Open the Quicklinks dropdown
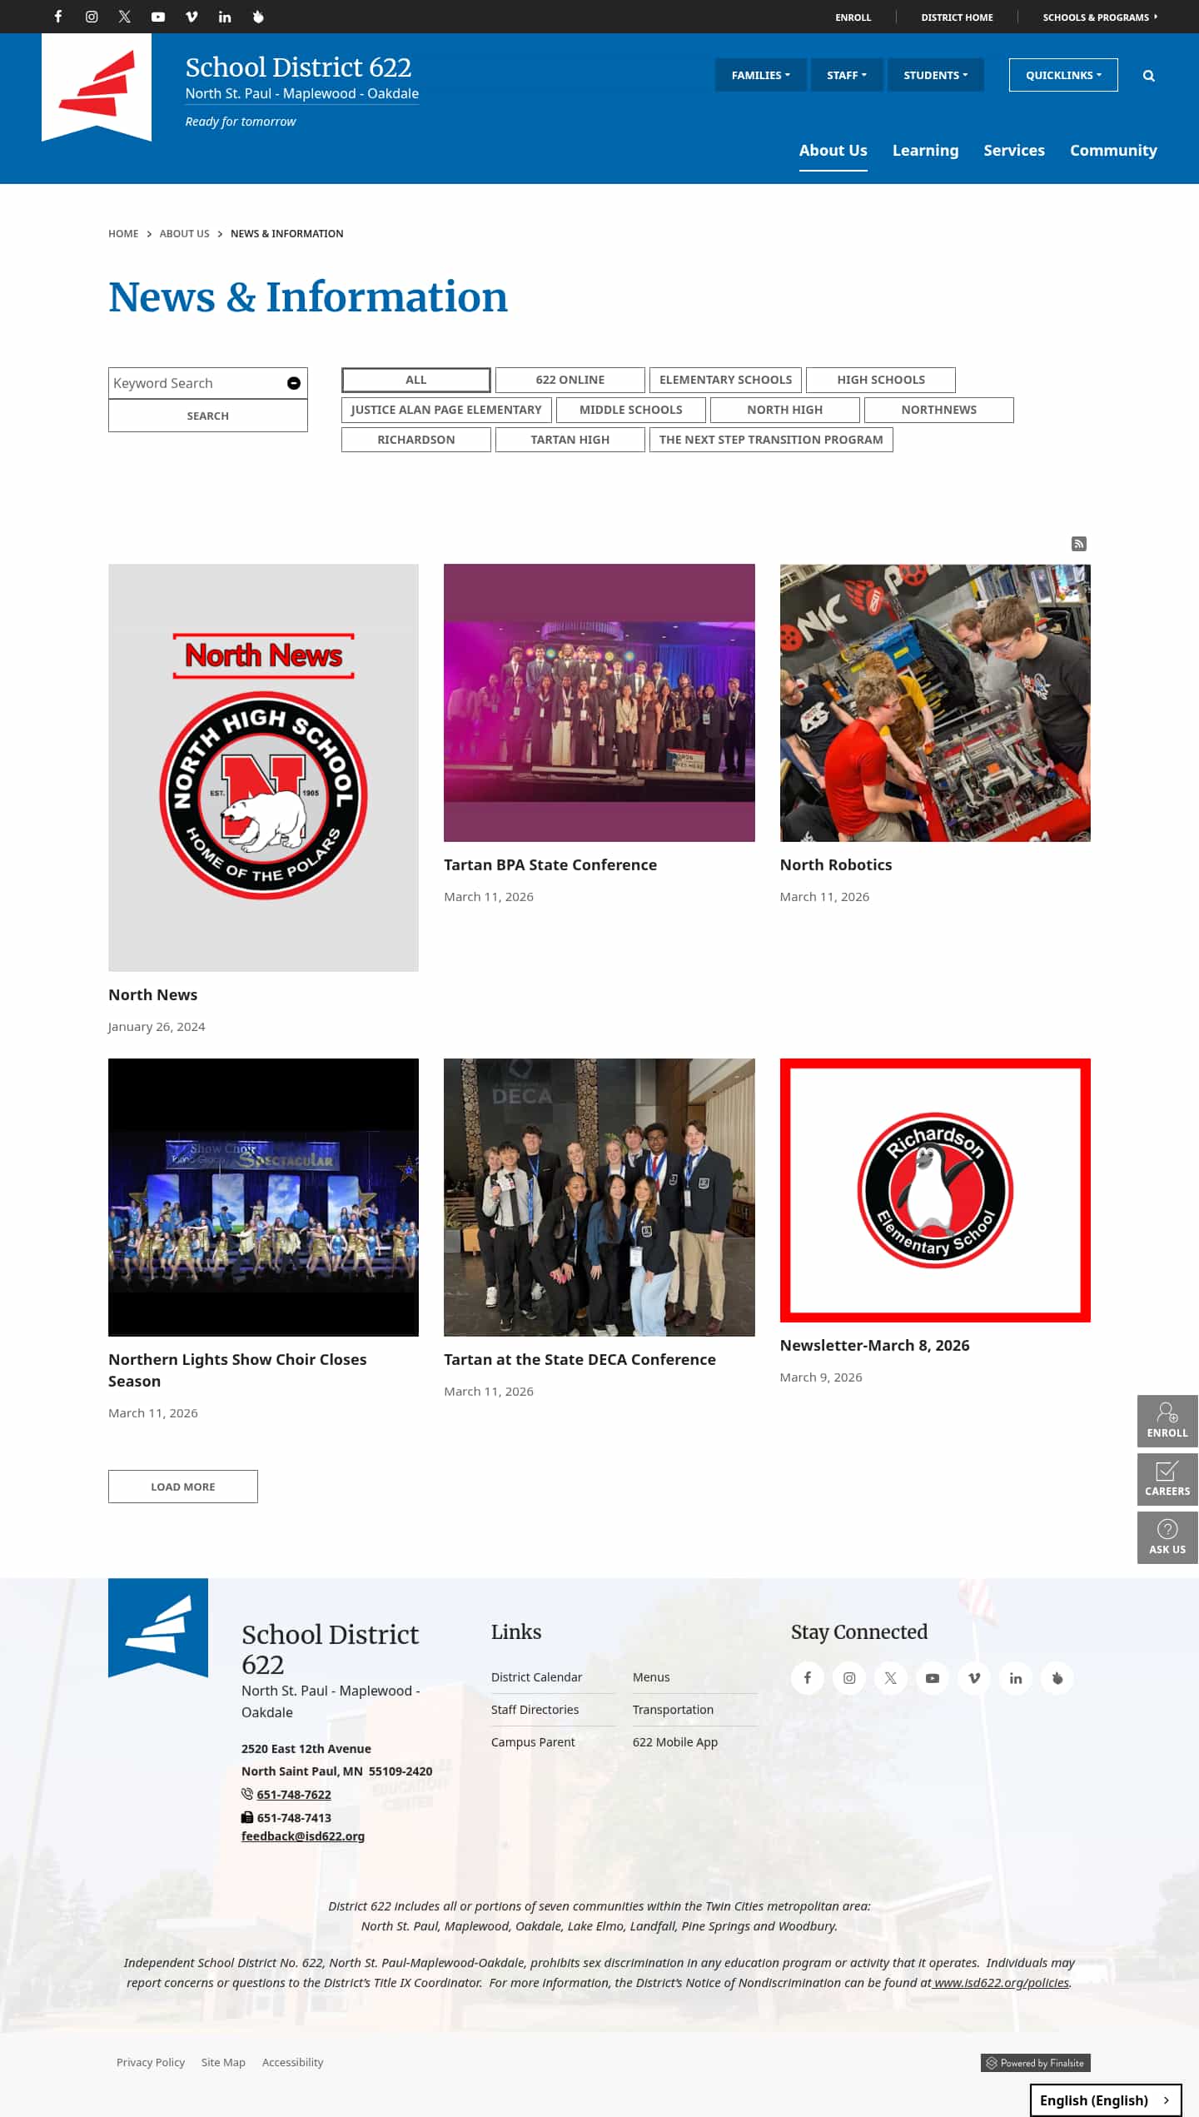This screenshot has width=1199, height=2117. [x=1063, y=75]
